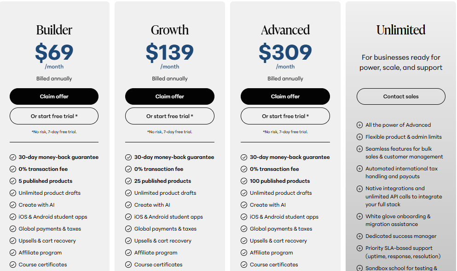Click Claim offer under the Growth plan
Image resolution: width=457 pixels, height=271 pixels.
point(169,96)
